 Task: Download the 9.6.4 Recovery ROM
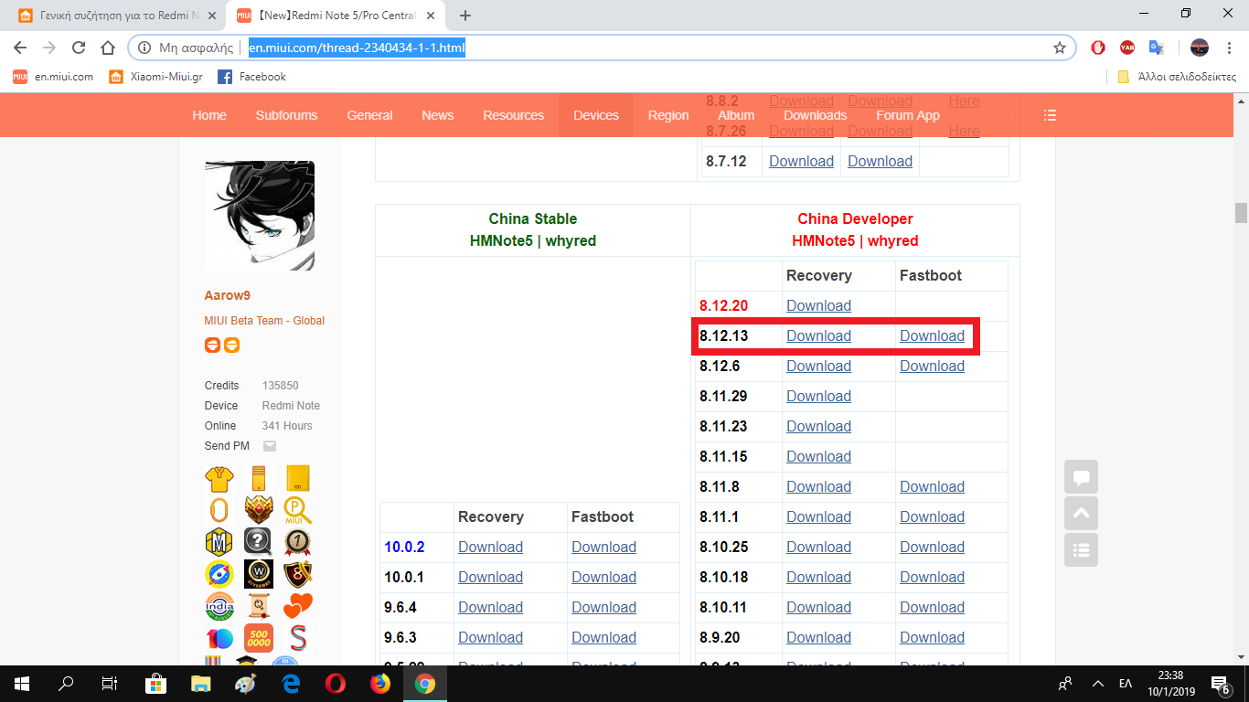click(490, 607)
